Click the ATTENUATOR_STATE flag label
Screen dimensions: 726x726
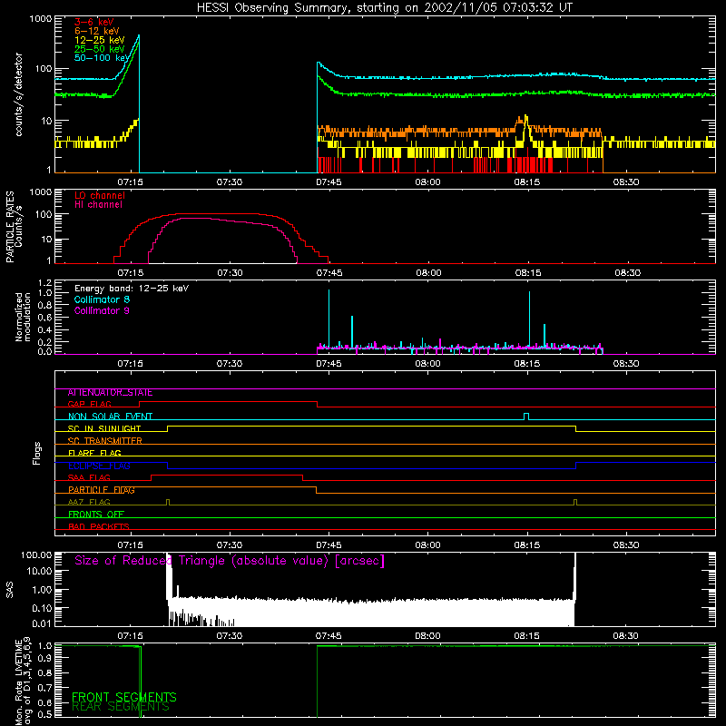click(110, 393)
